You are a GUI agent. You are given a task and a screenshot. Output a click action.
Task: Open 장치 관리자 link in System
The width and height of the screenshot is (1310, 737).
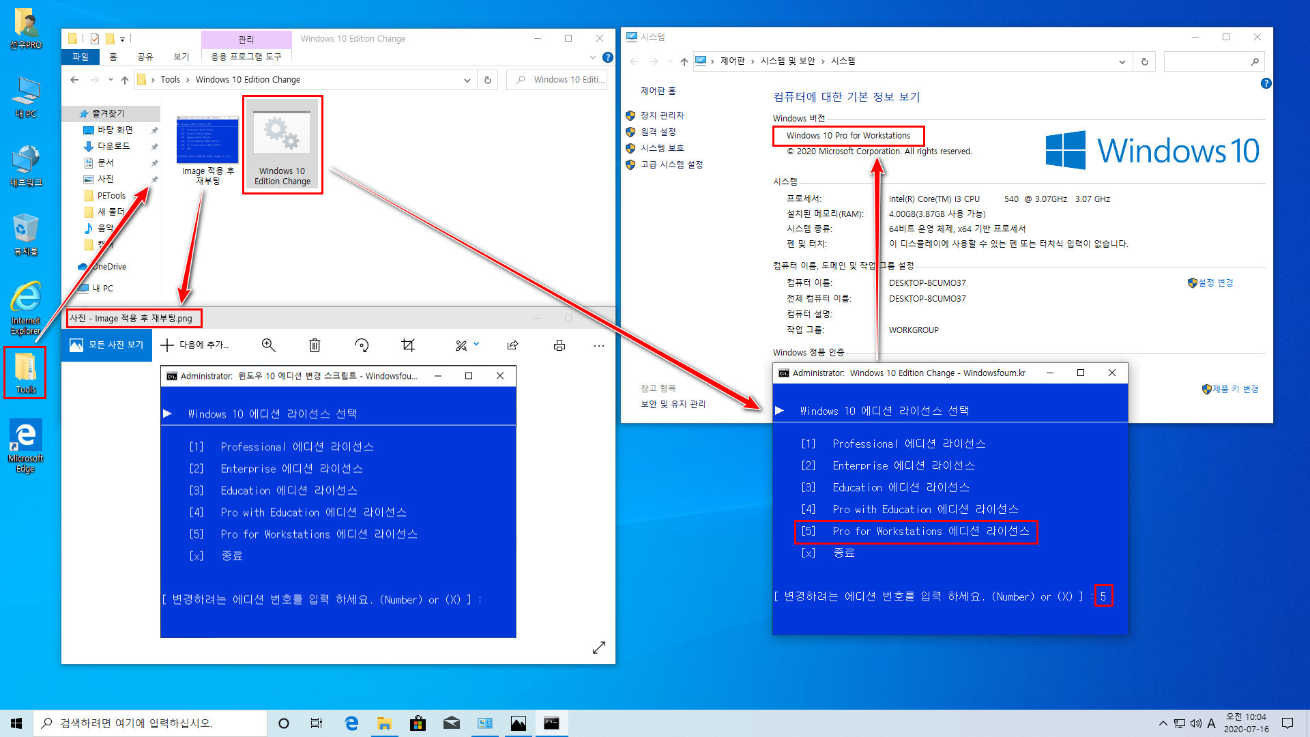tap(662, 115)
